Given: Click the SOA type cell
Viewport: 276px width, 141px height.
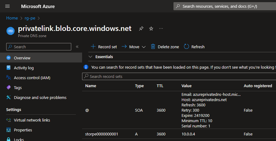Looking at the screenshot, I should pos(139,110).
